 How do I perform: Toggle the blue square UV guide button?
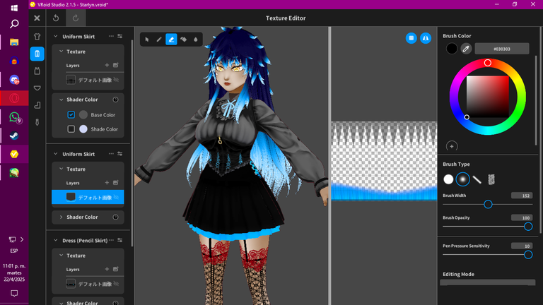pos(411,38)
